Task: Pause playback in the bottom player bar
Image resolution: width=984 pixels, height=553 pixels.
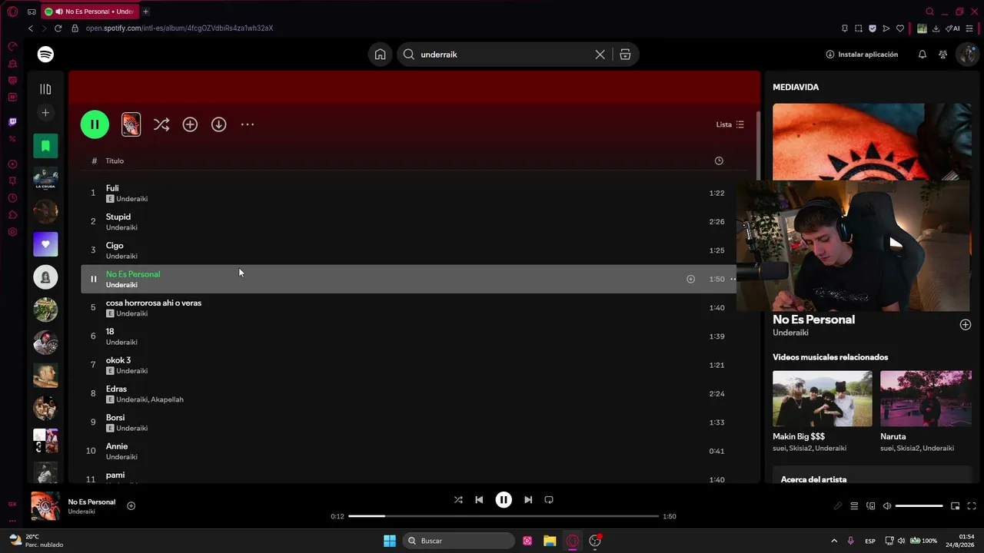Action: 504,500
